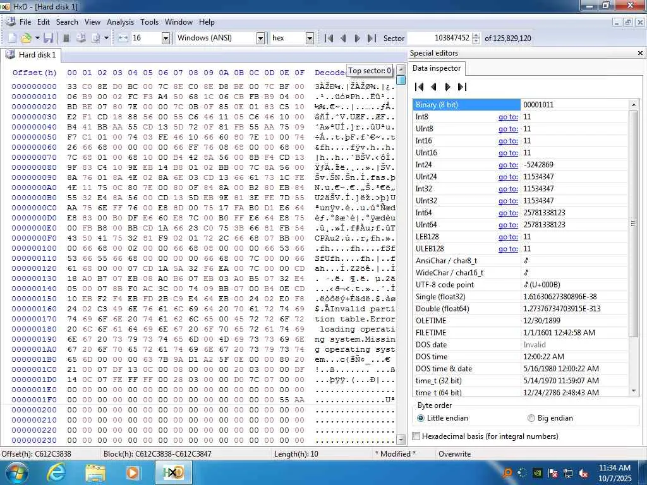Click 'go to:' link for Int8
The height and width of the screenshot is (485, 647).
point(508,117)
